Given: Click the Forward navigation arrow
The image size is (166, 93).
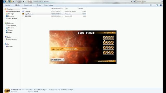Looking at the screenshot, I should (x=7, y=1).
